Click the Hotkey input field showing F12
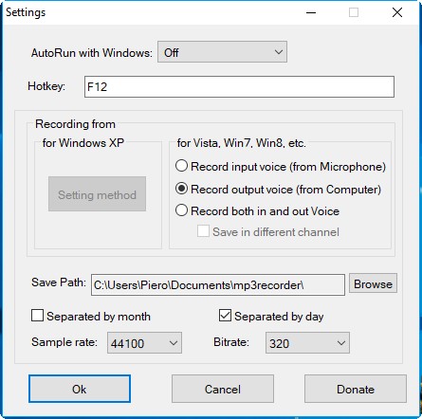This screenshot has width=422, height=419. (239, 86)
